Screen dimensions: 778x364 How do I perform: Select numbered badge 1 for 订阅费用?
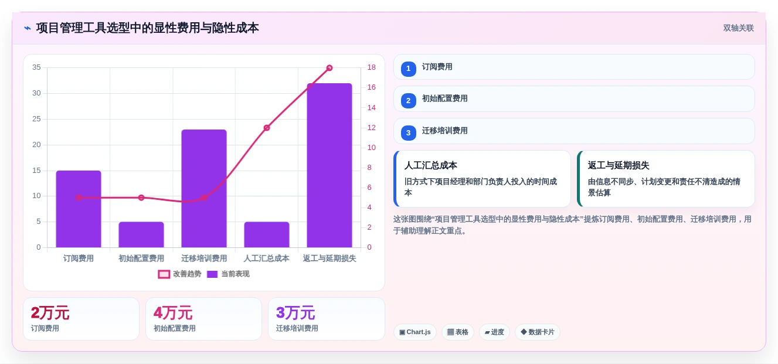[409, 69]
